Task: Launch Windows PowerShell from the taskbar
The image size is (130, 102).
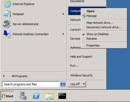Action: pos(36,96)
